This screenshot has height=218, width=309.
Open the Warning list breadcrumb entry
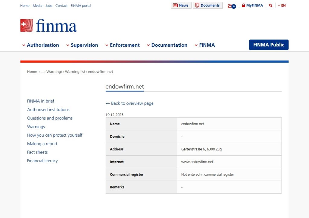coord(75,71)
